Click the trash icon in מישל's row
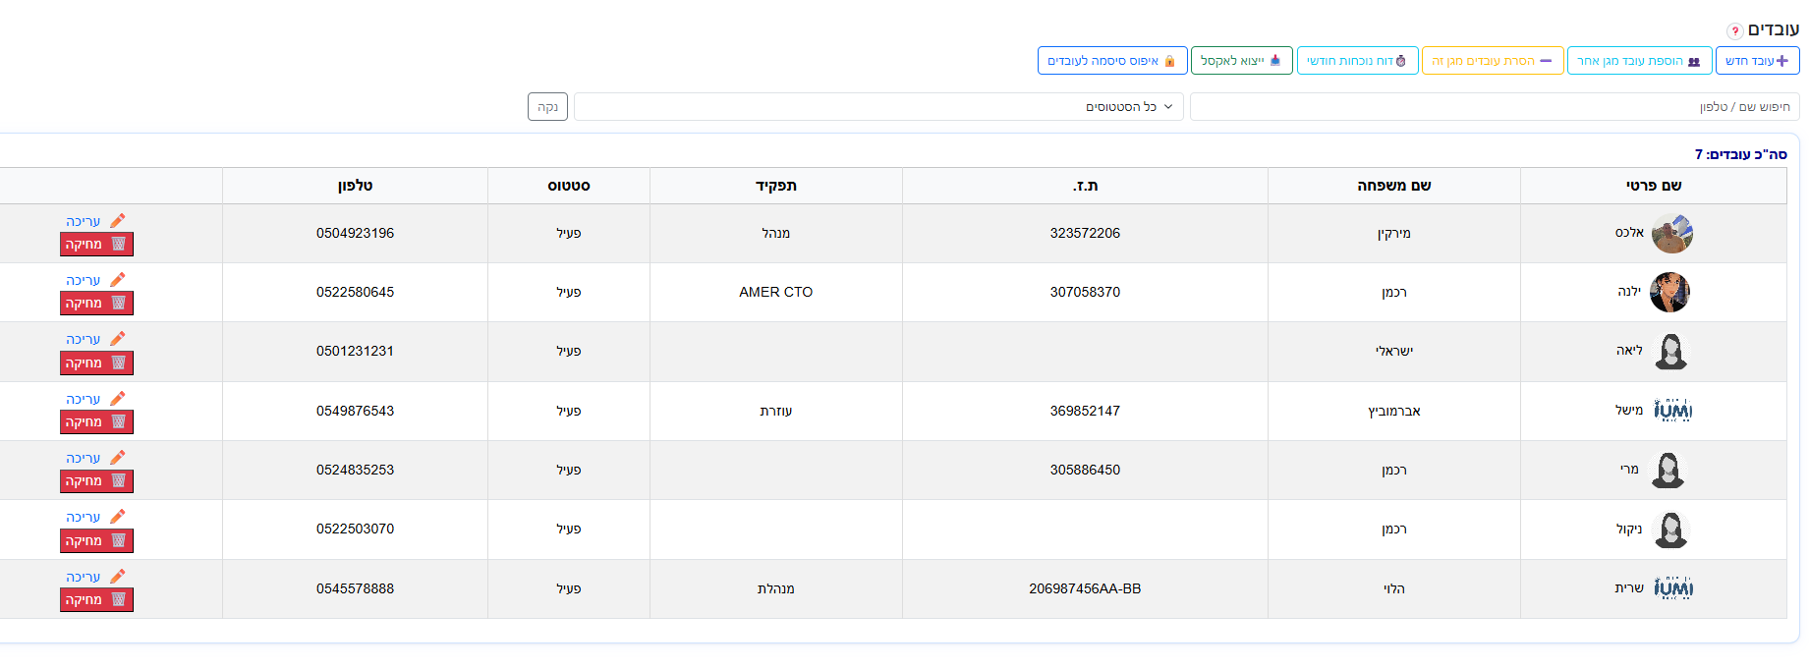The image size is (1809, 669). pyautogui.click(x=119, y=421)
